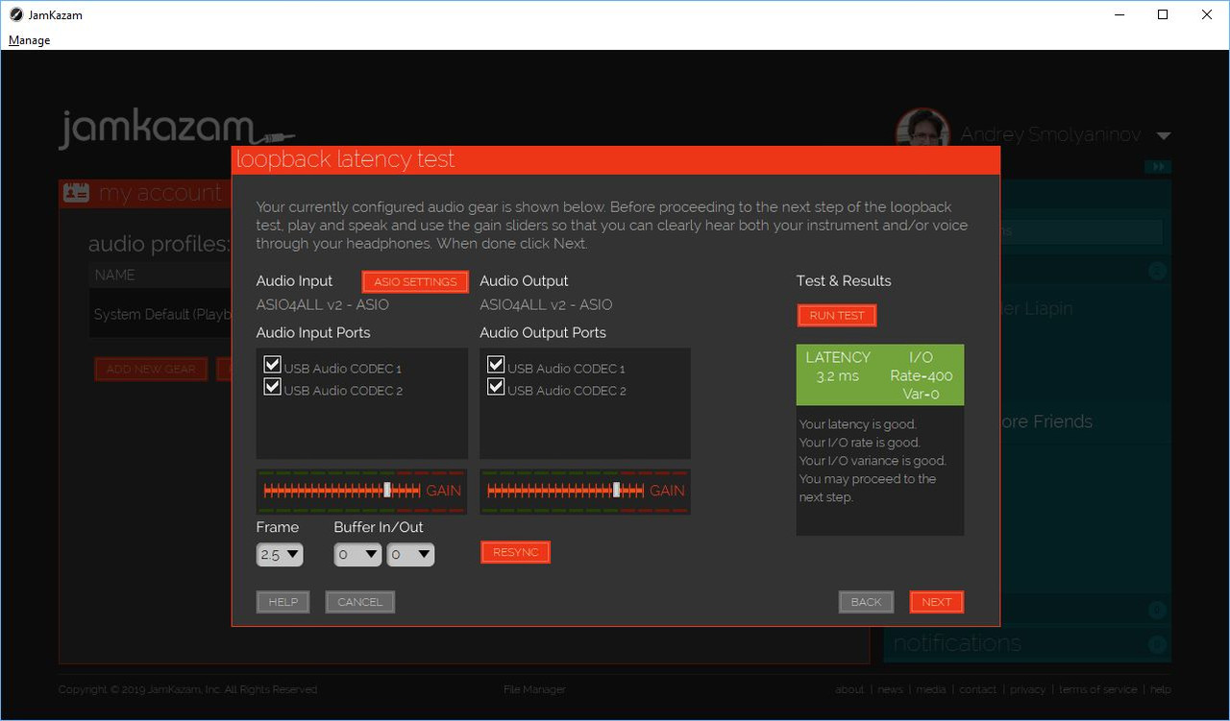This screenshot has width=1230, height=721.
Task: Cancel the loopback latency test
Action: (360, 602)
